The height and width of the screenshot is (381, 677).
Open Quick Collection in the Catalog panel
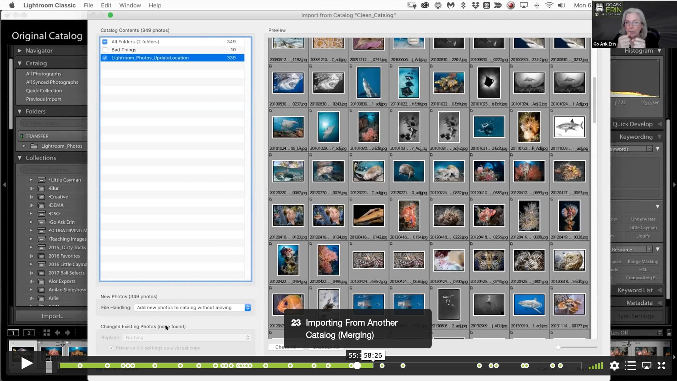(44, 91)
